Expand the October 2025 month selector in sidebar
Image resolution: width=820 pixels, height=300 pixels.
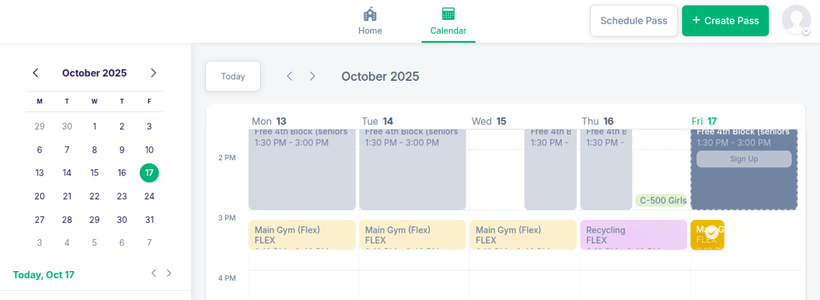94,73
